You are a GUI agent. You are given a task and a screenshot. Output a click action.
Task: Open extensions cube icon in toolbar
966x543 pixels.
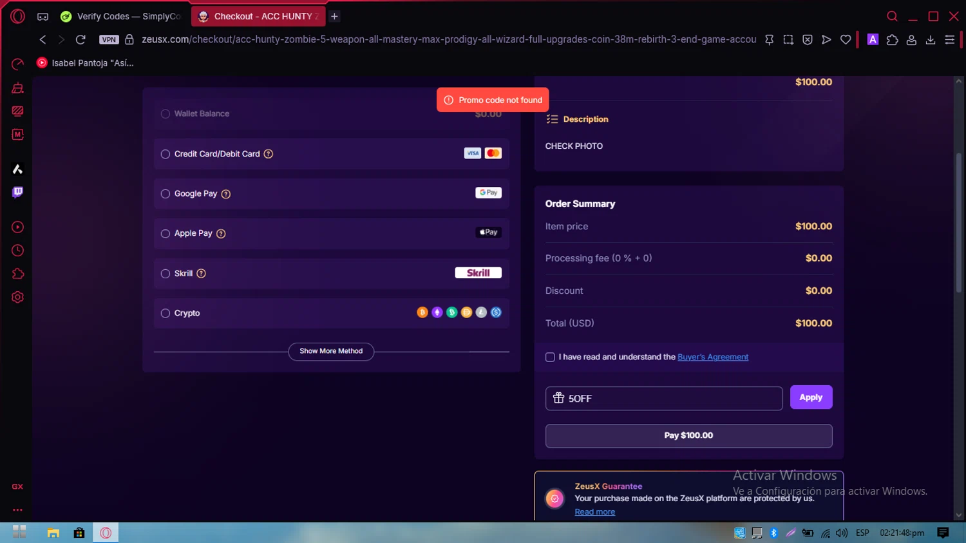[x=892, y=39]
